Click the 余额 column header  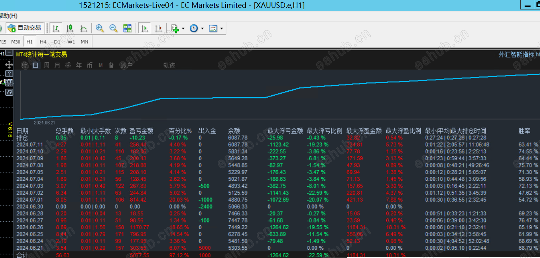pyautogui.click(x=234, y=131)
